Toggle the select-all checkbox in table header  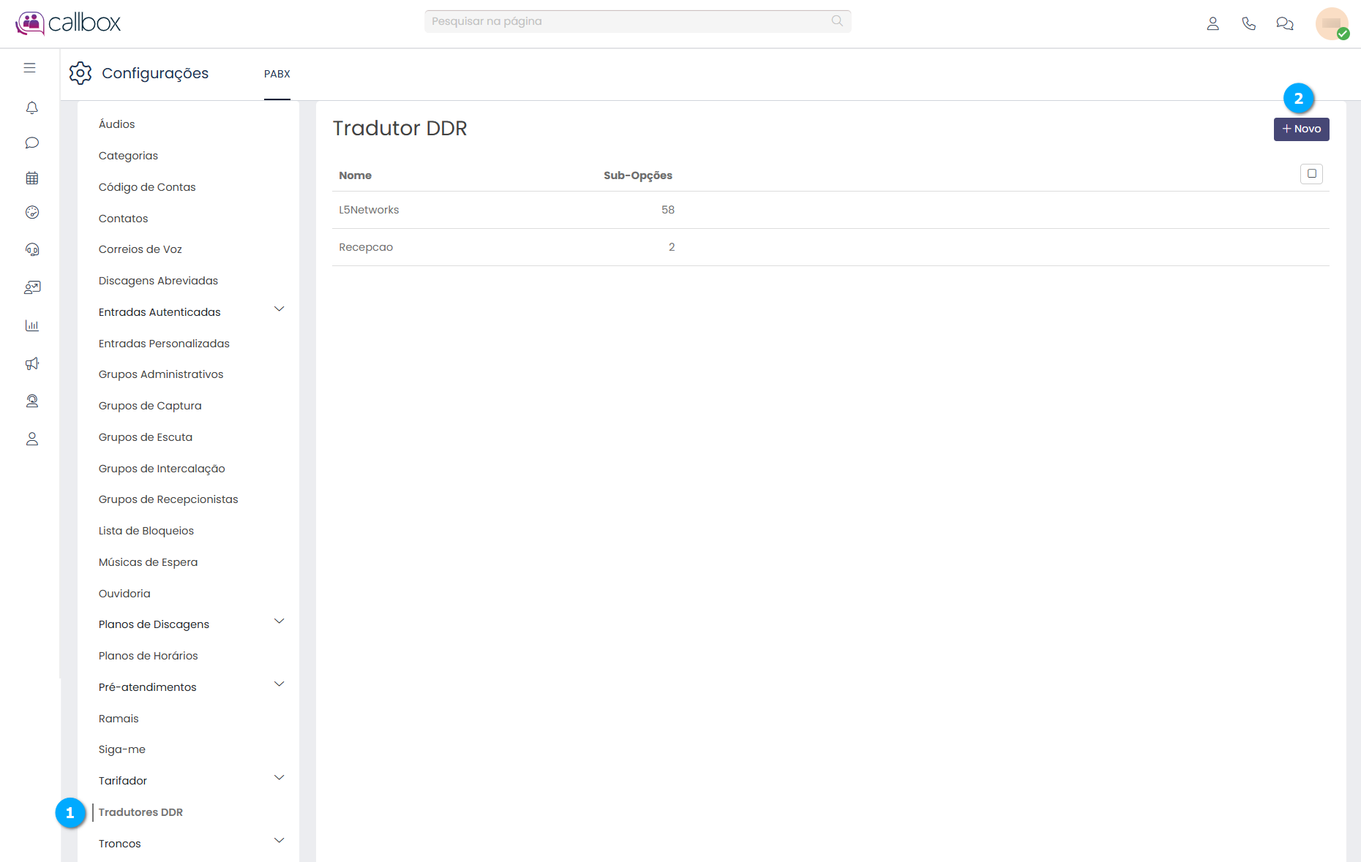pyautogui.click(x=1311, y=174)
